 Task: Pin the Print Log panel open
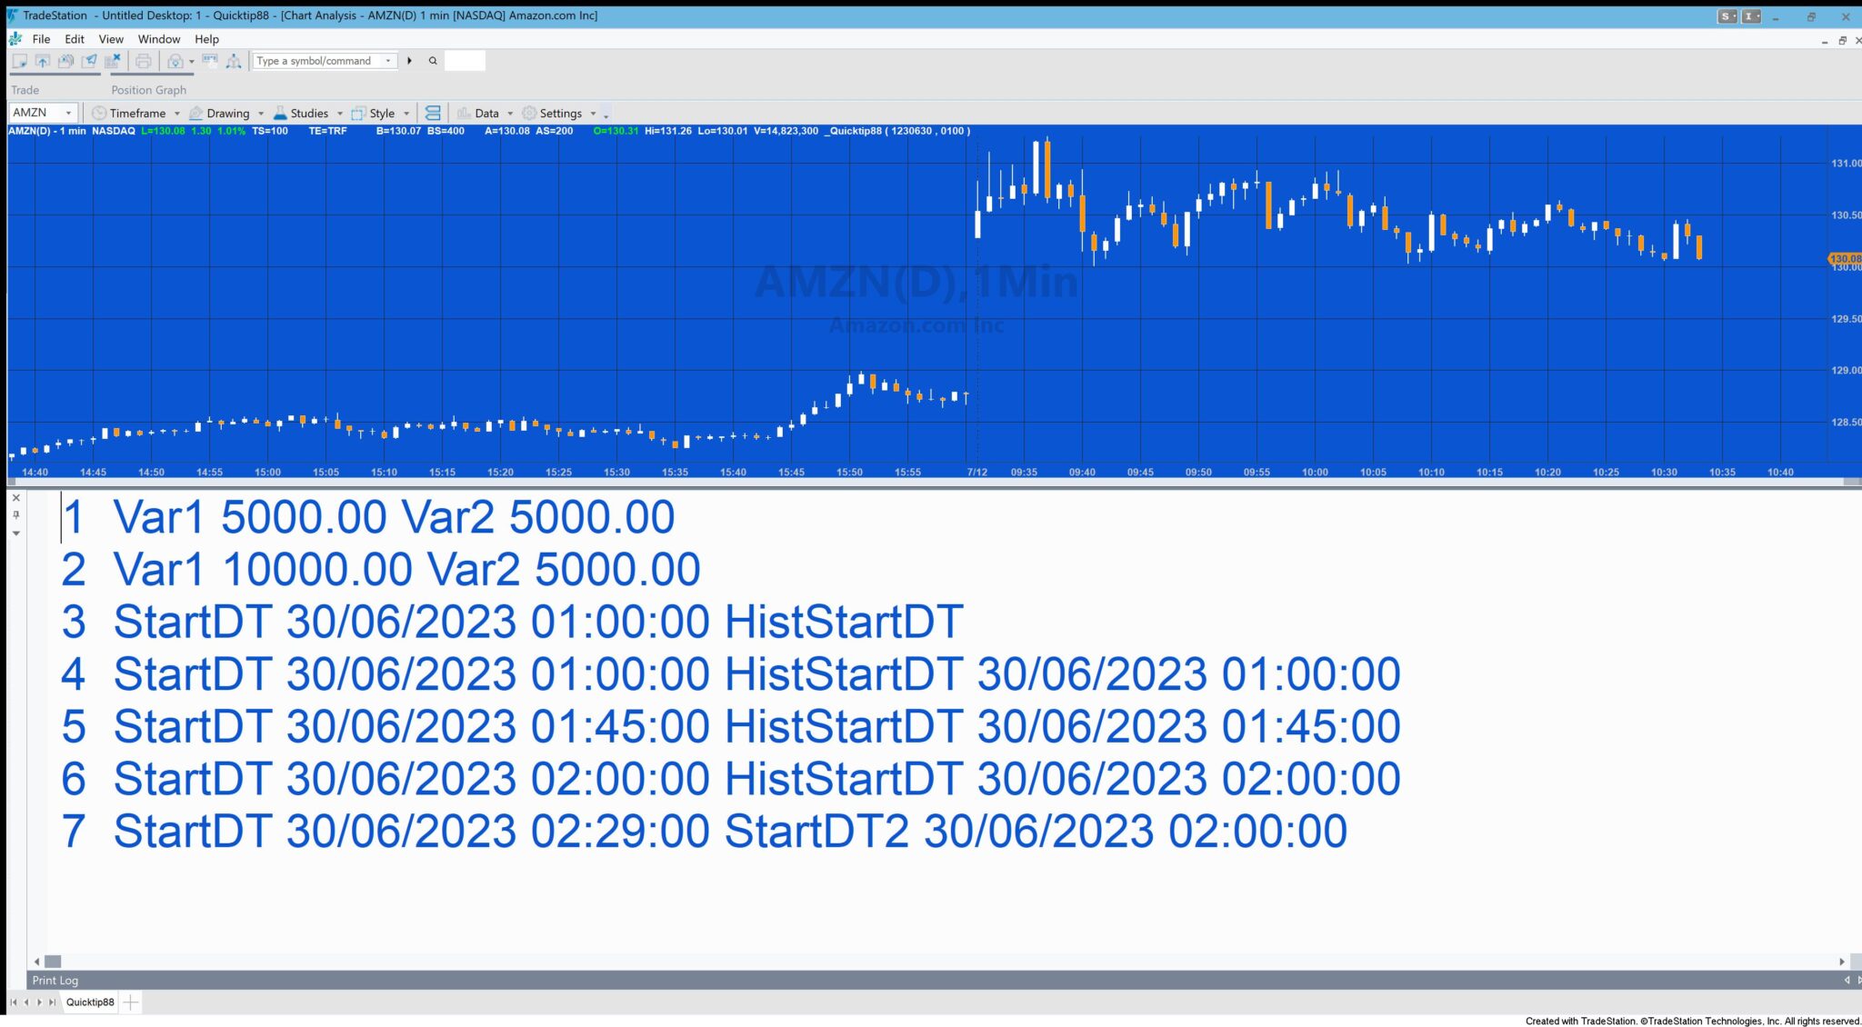[x=16, y=516]
